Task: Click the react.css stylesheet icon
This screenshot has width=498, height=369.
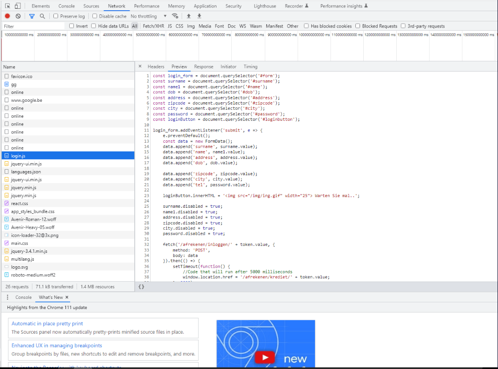Action: click(x=7, y=204)
